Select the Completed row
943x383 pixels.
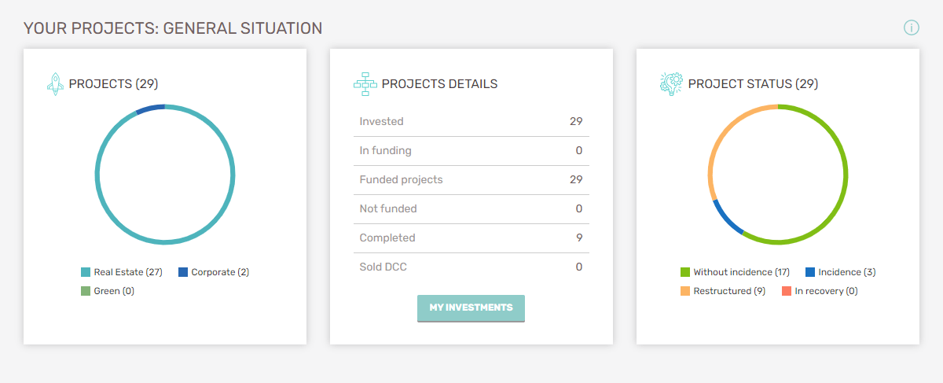click(472, 238)
